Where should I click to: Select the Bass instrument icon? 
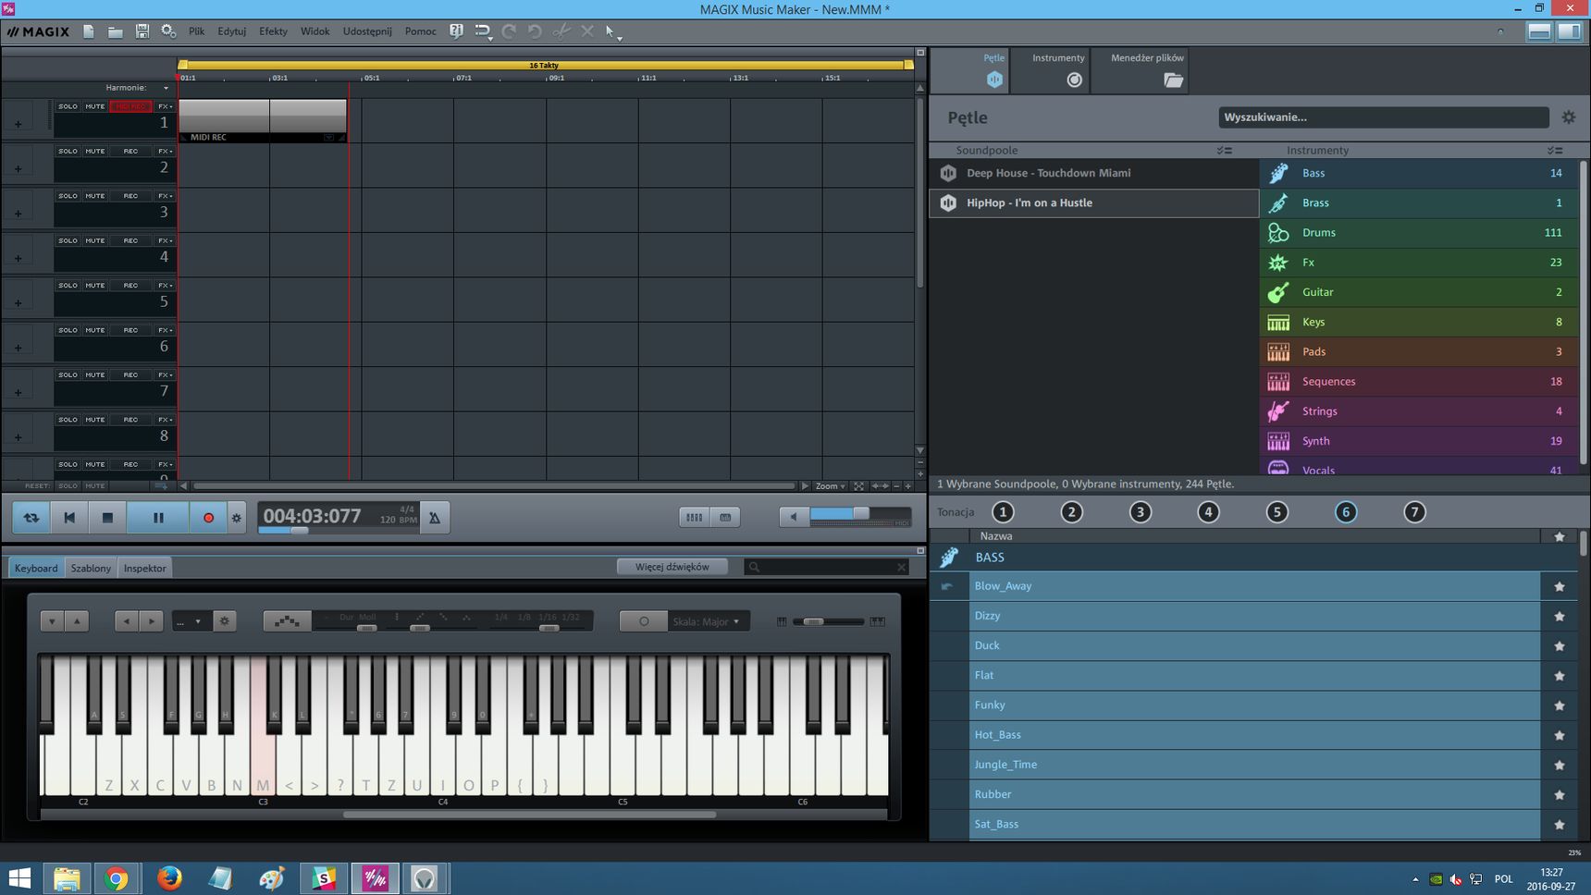tap(1278, 173)
